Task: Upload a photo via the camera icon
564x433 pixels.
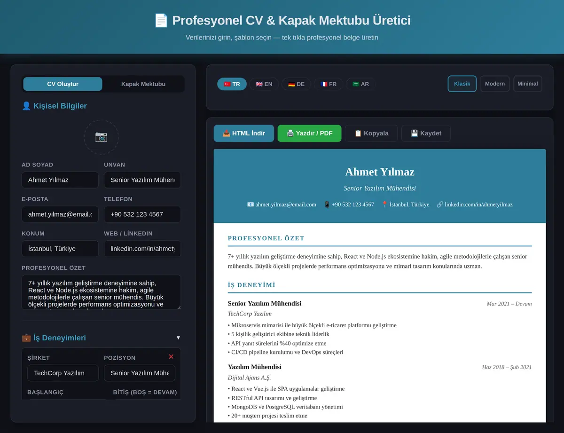Action: pyautogui.click(x=101, y=137)
